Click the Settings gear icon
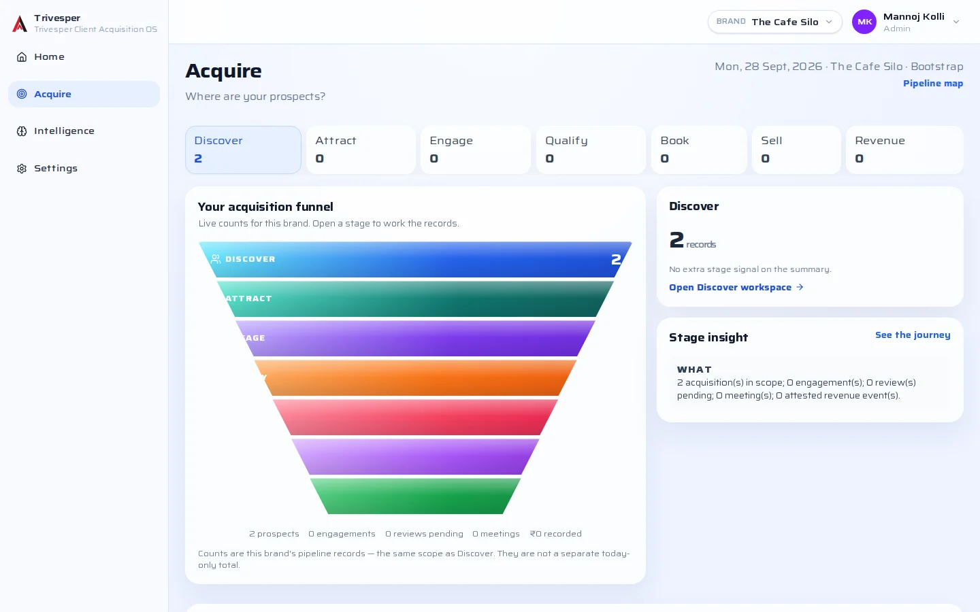 click(22, 169)
